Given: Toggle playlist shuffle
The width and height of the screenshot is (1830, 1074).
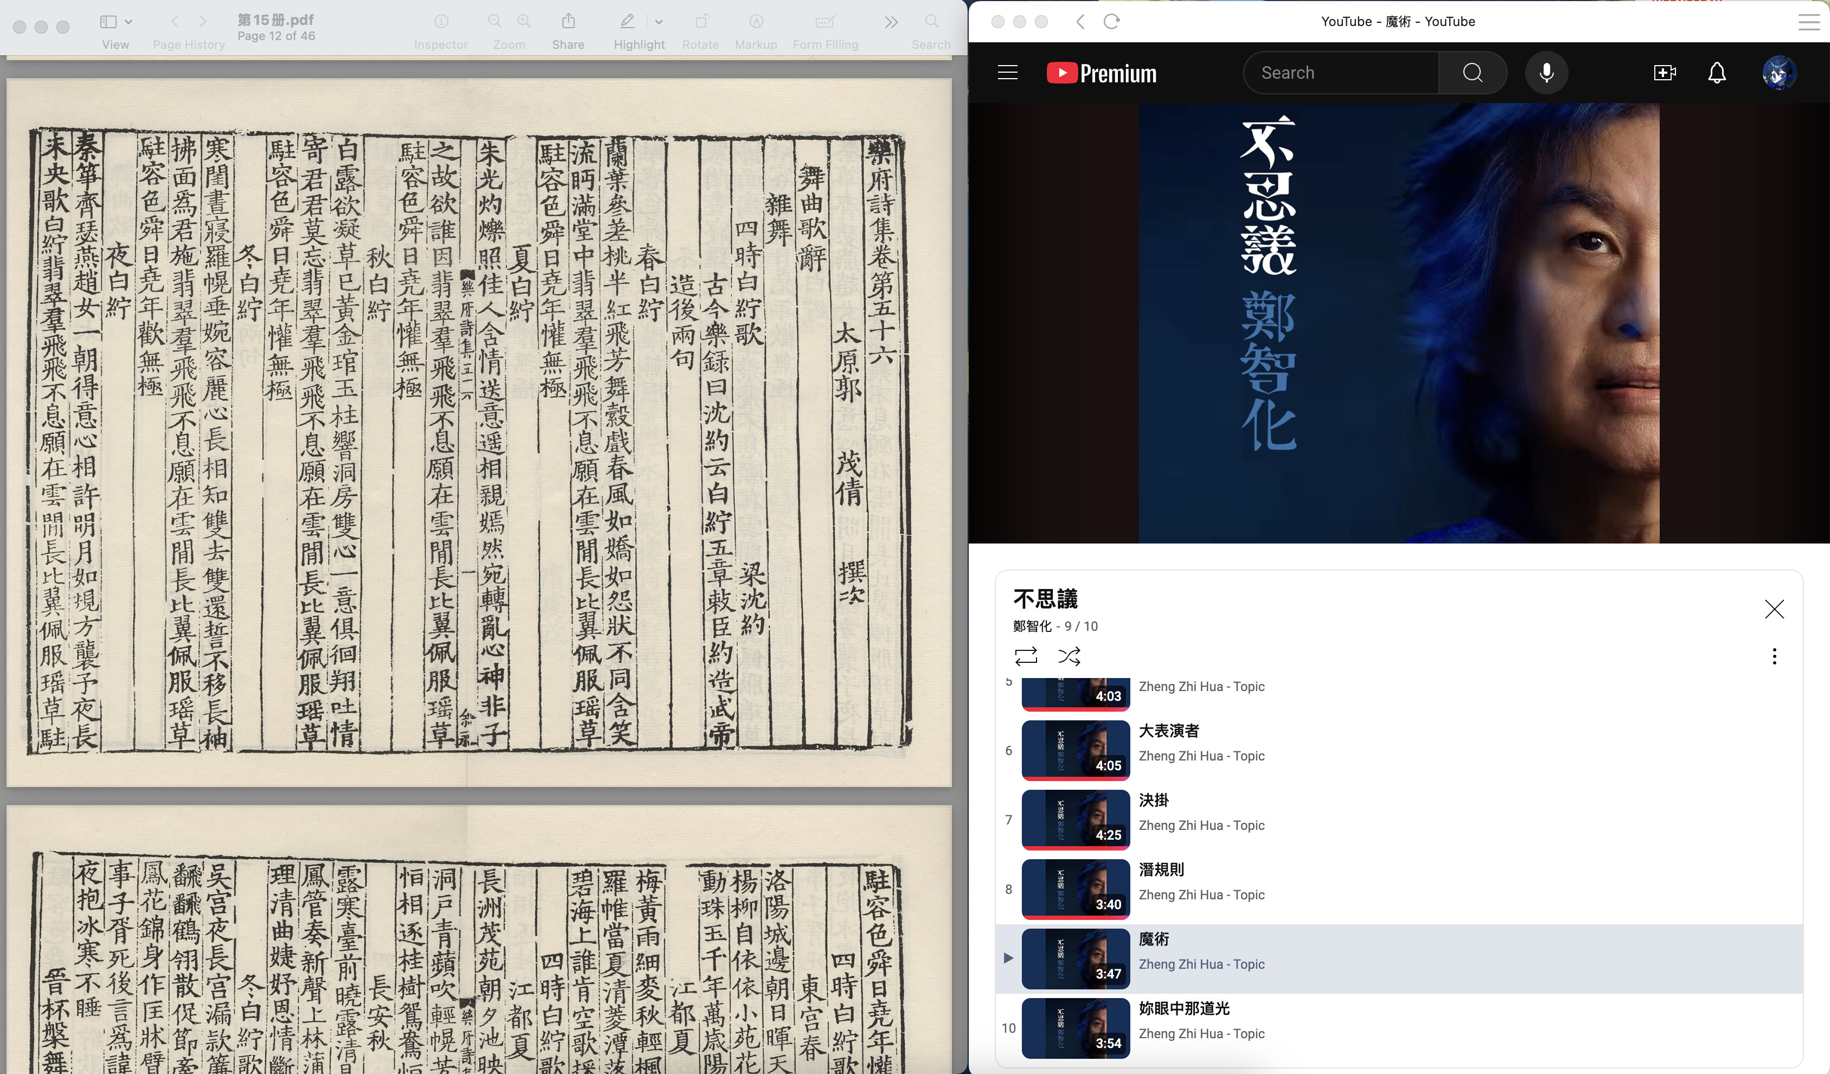Looking at the screenshot, I should click(1069, 656).
